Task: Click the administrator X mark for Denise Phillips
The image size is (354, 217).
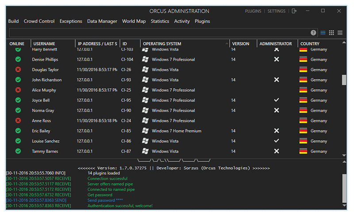Action: [x=276, y=59]
